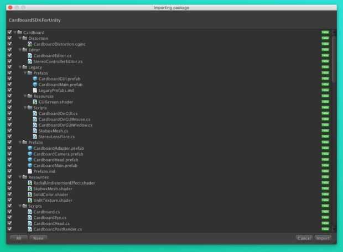Collapse the Resources folder containing RadialUndistortionEffect.shader

[20, 177]
